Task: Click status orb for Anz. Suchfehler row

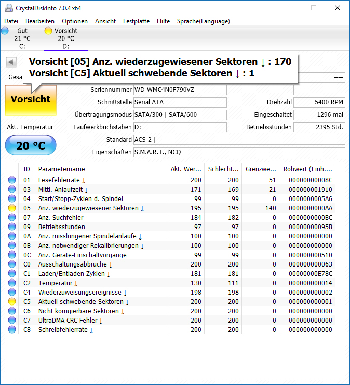Action: pos(12,217)
